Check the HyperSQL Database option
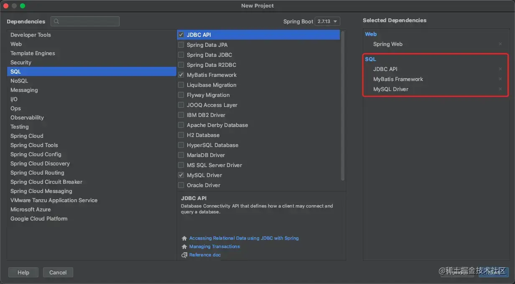This screenshot has height=284, width=515. [181, 145]
